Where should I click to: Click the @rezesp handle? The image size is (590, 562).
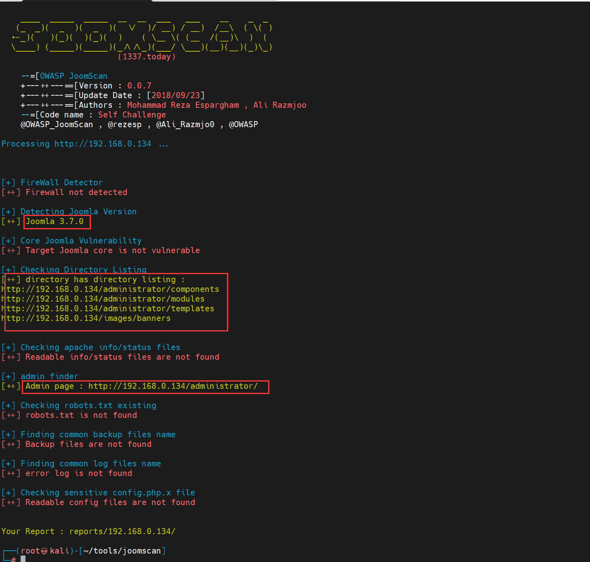coord(125,124)
